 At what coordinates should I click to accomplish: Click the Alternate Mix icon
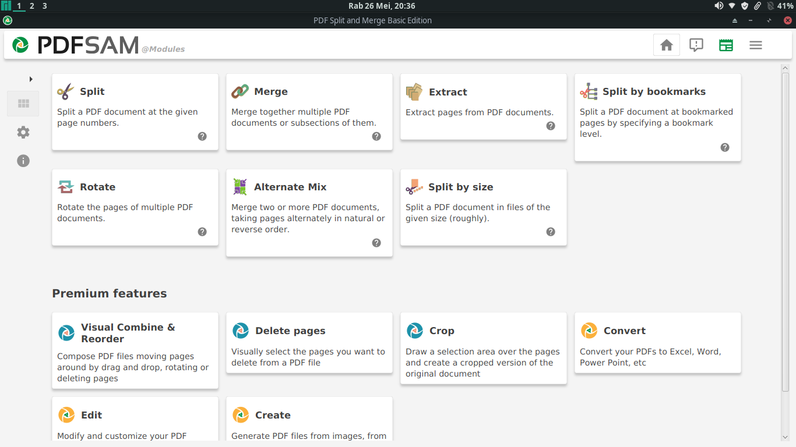point(240,187)
